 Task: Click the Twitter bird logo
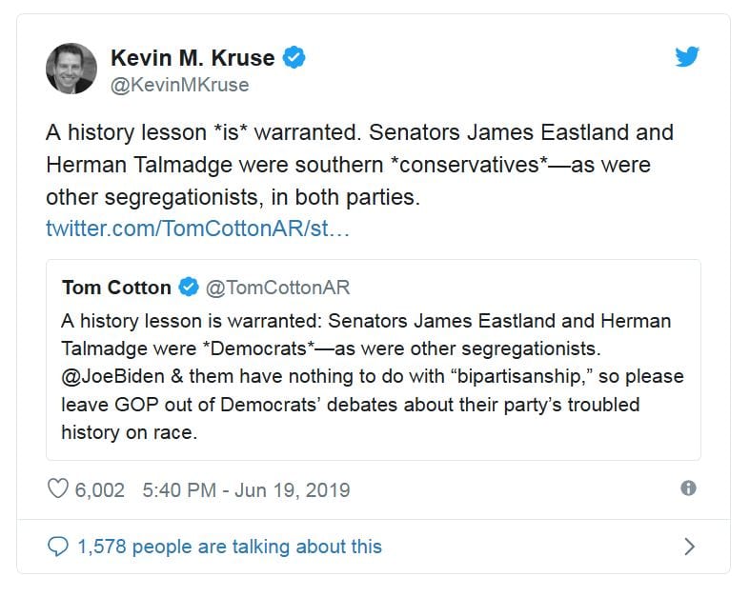(687, 57)
